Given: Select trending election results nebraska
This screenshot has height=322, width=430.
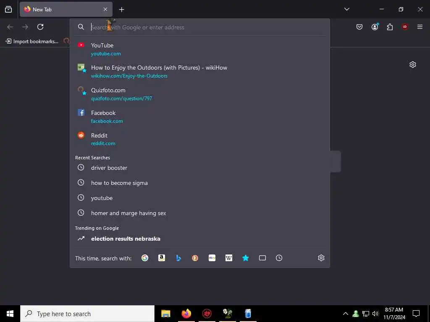Looking at the screenshot, I should pos(200,239).
